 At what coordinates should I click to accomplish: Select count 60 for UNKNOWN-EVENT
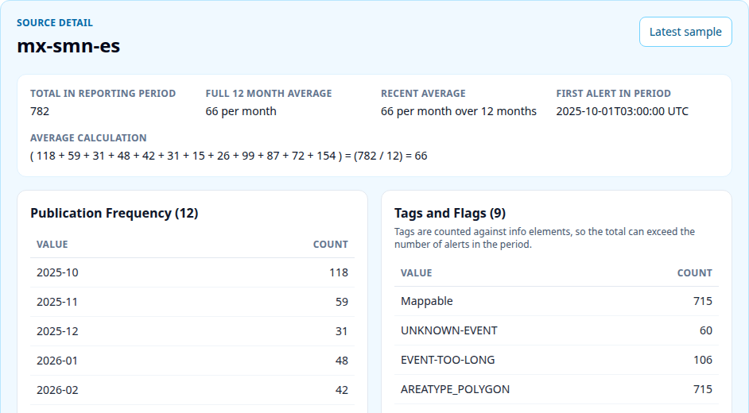706,330
